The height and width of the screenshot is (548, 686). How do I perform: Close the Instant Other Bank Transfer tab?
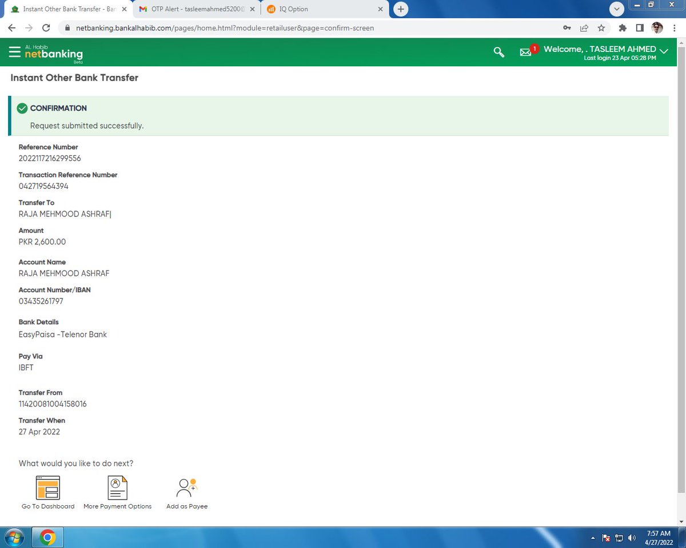pos(124,9)
